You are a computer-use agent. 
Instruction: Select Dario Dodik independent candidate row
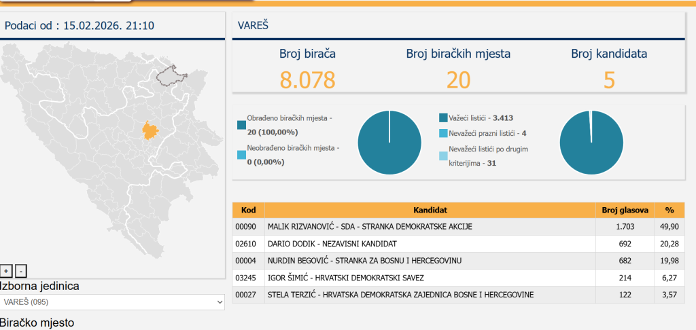[430, 244]
